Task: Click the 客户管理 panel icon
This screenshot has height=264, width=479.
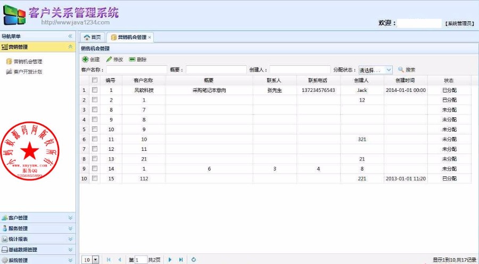Action: (x=5, y=218)
